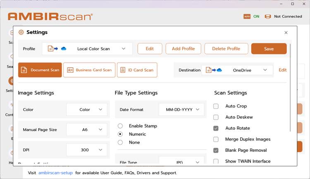The height and width of the screenshot is (179, 310).
Task: Click the AMBIRscan logo
Action: coord(50,17)
